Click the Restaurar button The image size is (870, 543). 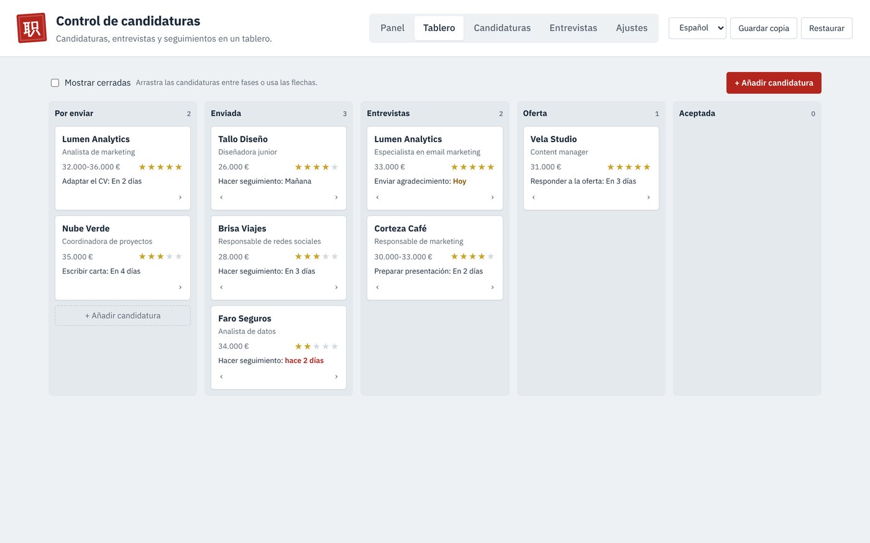coord(826,29)
